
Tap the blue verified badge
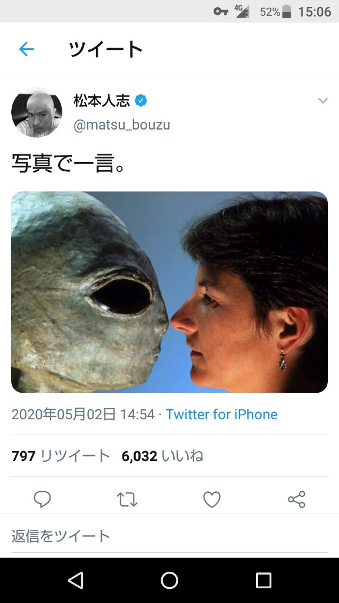141,101
